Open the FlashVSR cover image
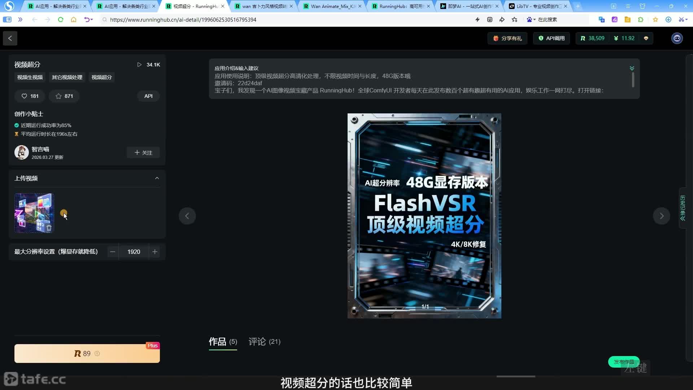The image size is (693, 390). [x=424, y=216]
